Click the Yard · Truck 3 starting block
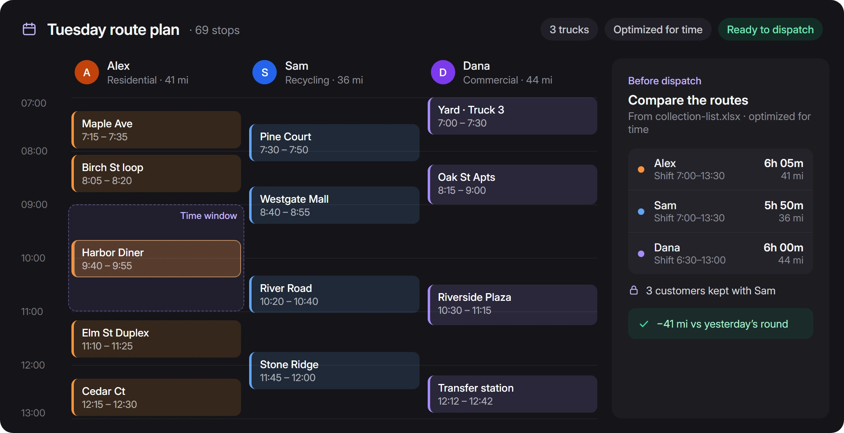 [512, 116]
